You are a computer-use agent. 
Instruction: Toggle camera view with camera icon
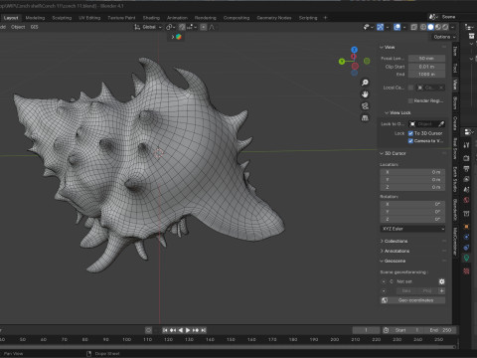pyautogui.click(x=365, y=106)
